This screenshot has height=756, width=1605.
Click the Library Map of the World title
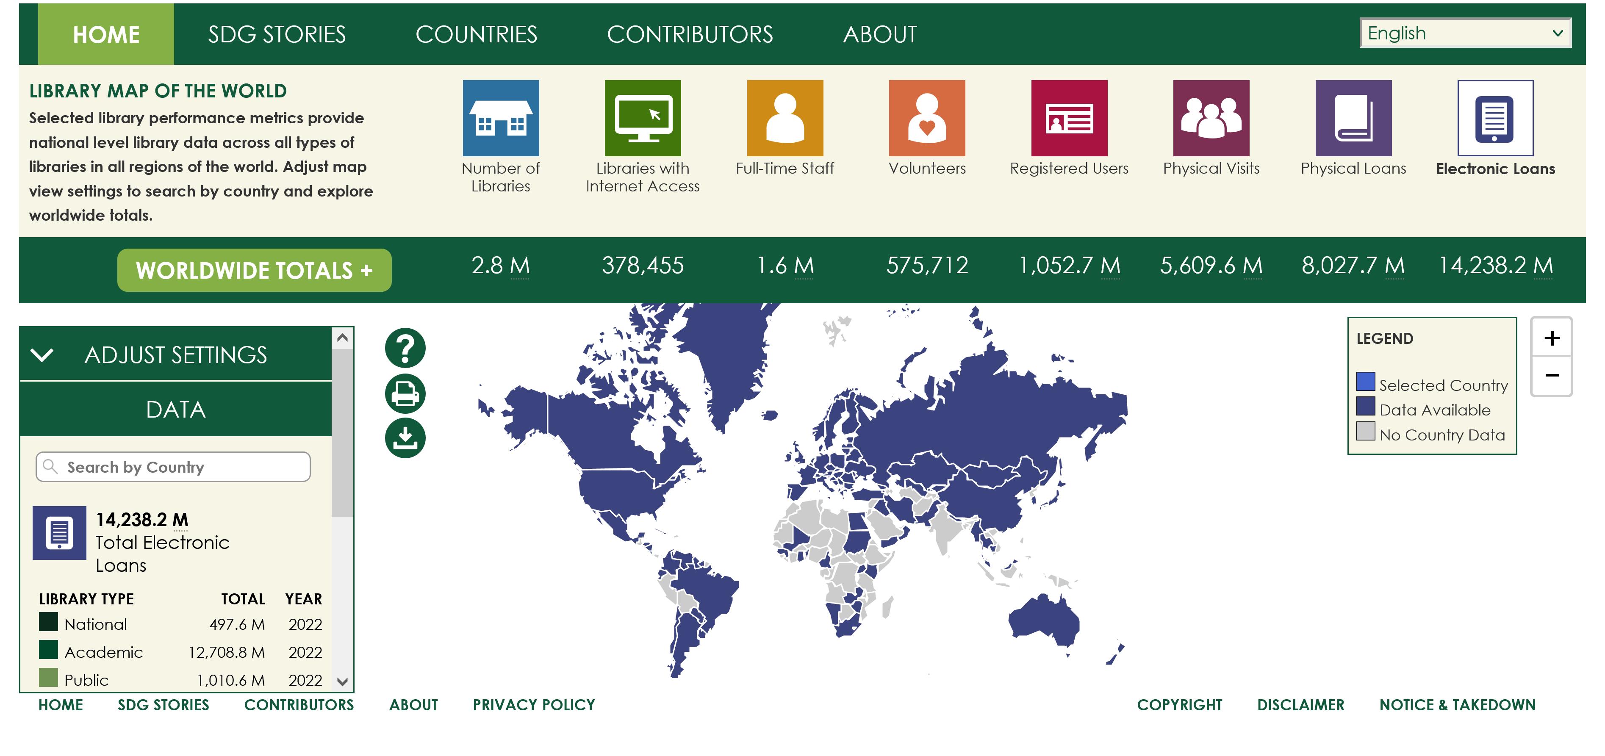click(158, 91)
